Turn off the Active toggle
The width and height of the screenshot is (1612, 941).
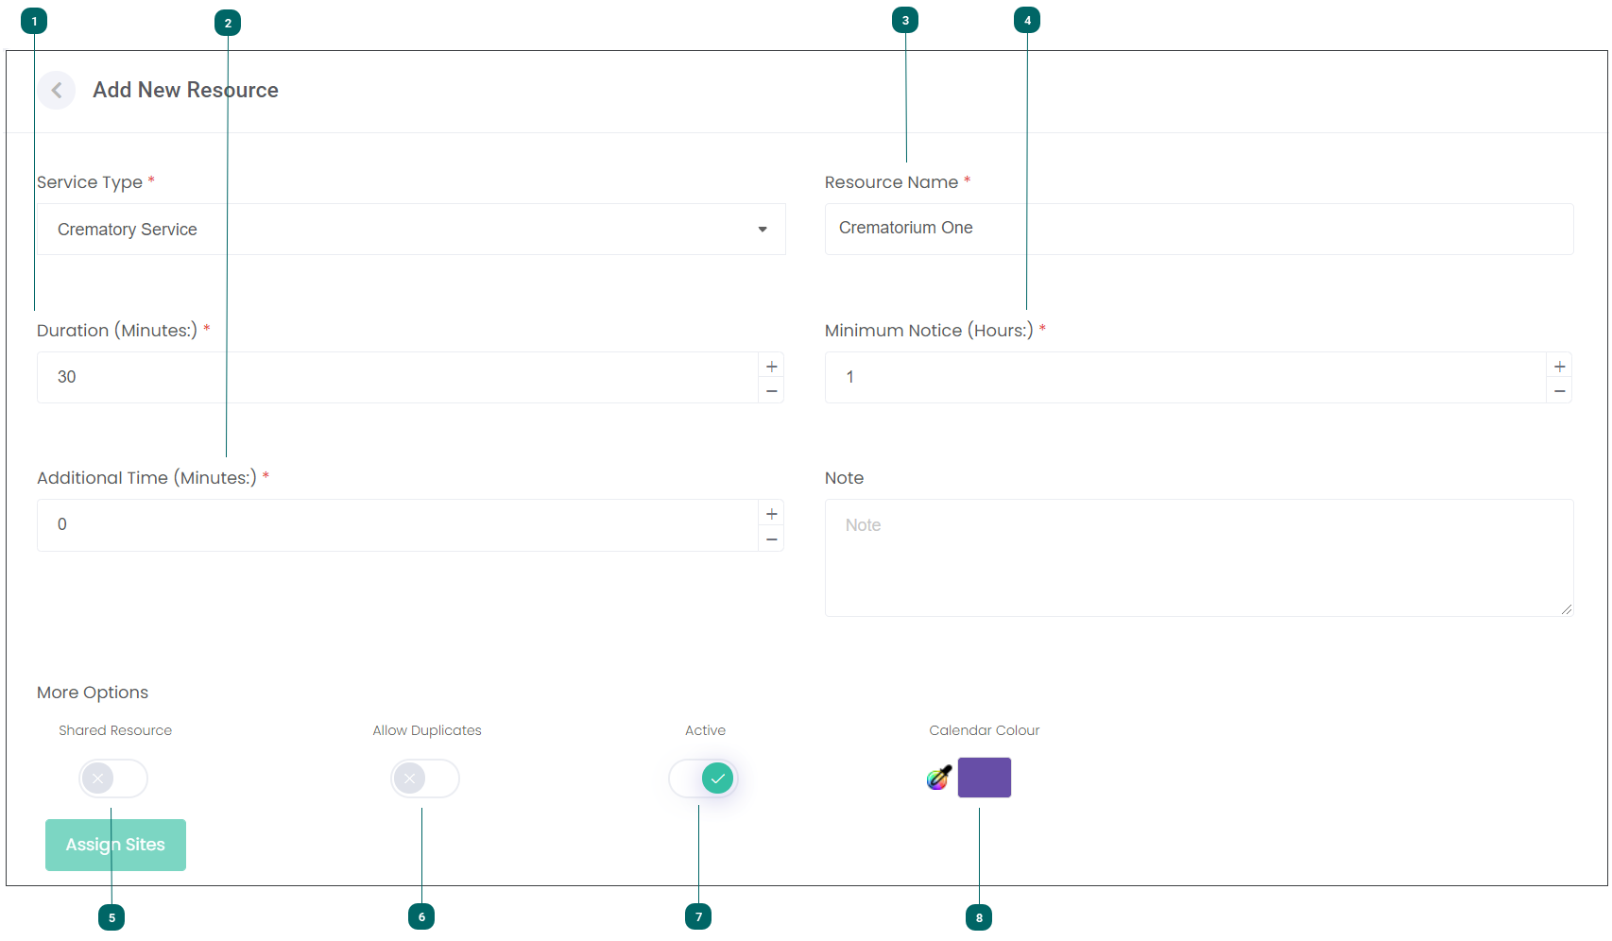click(703, 778)
